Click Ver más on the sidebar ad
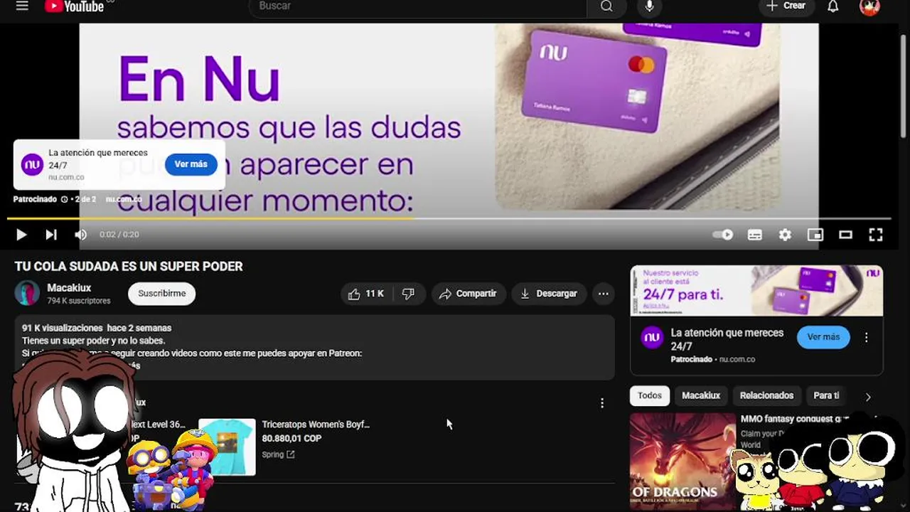910x512 pixels. pos(823,337)
